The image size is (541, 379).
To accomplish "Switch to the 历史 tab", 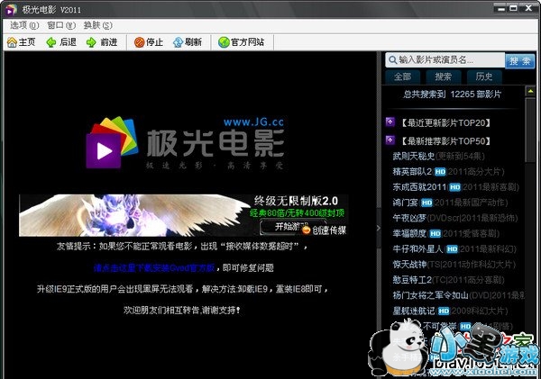I will tap(484, 77).
